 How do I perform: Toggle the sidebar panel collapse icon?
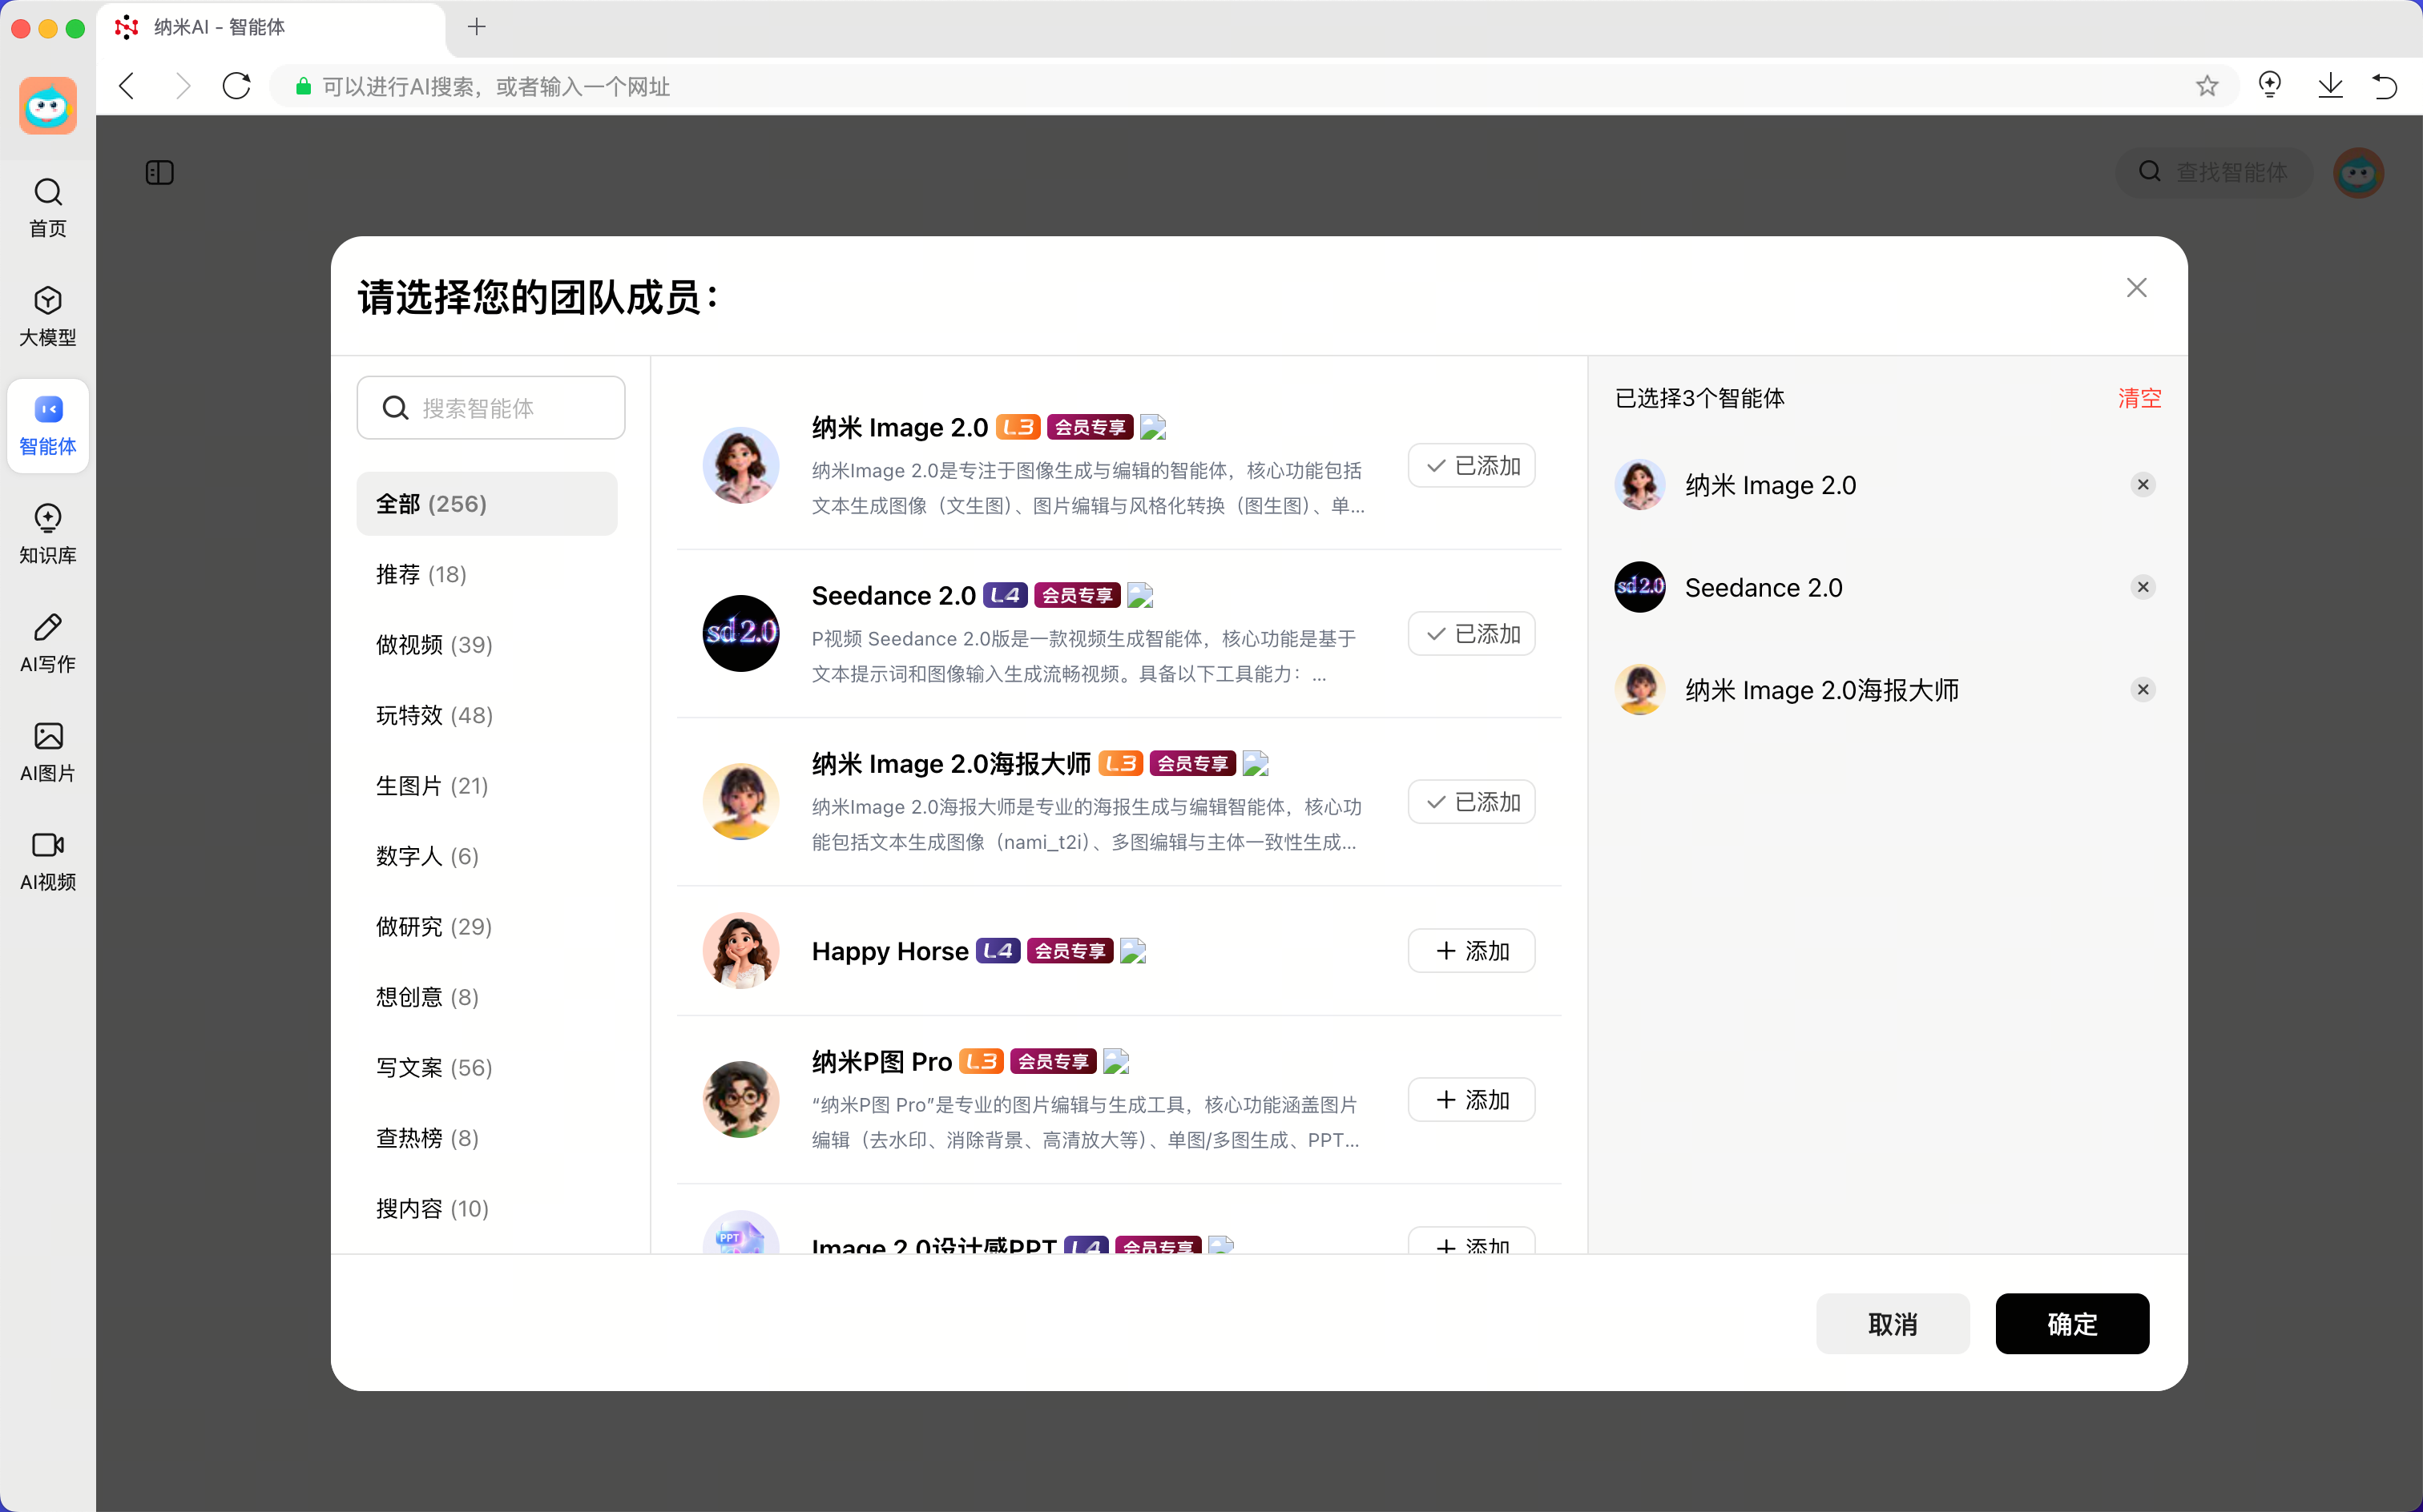[x=160, y=173]
